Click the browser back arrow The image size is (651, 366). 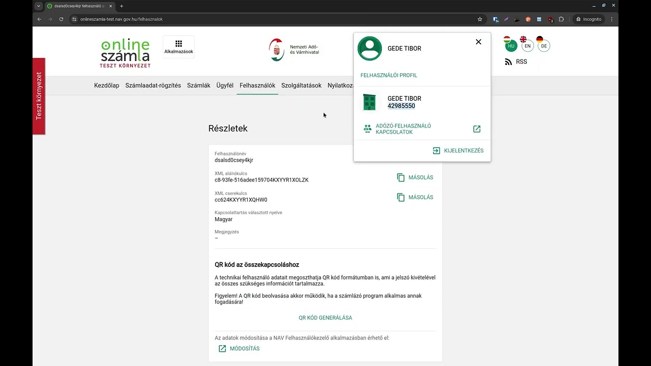coord(39,19)
